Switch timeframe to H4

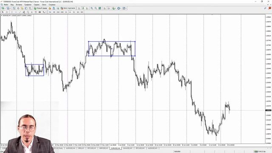[x=70, y=12]
